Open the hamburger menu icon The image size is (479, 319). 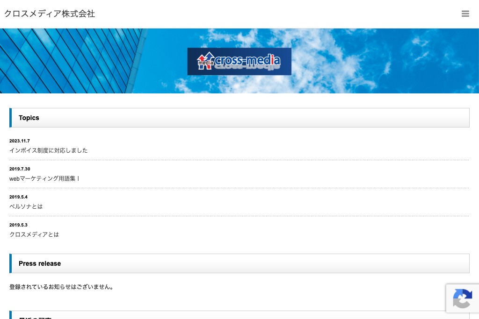465,14
